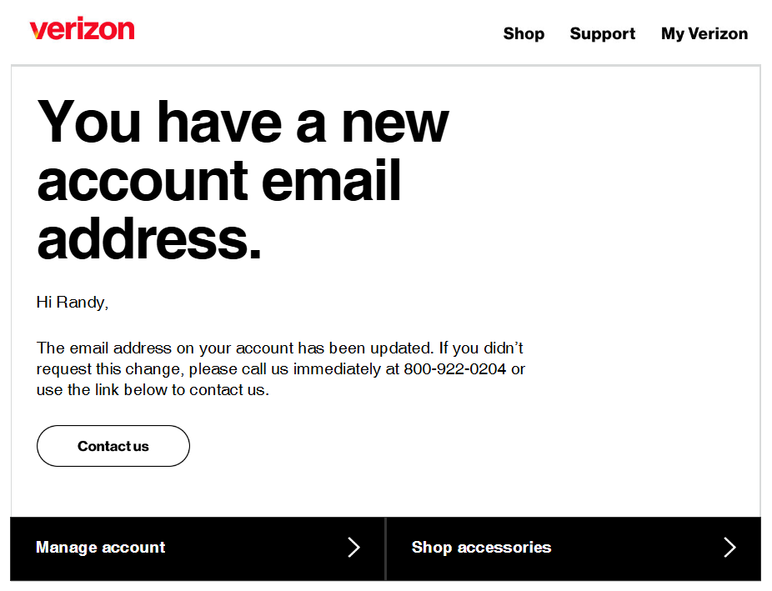Click the 'You have a new' headline line

[x=243, y=121]
